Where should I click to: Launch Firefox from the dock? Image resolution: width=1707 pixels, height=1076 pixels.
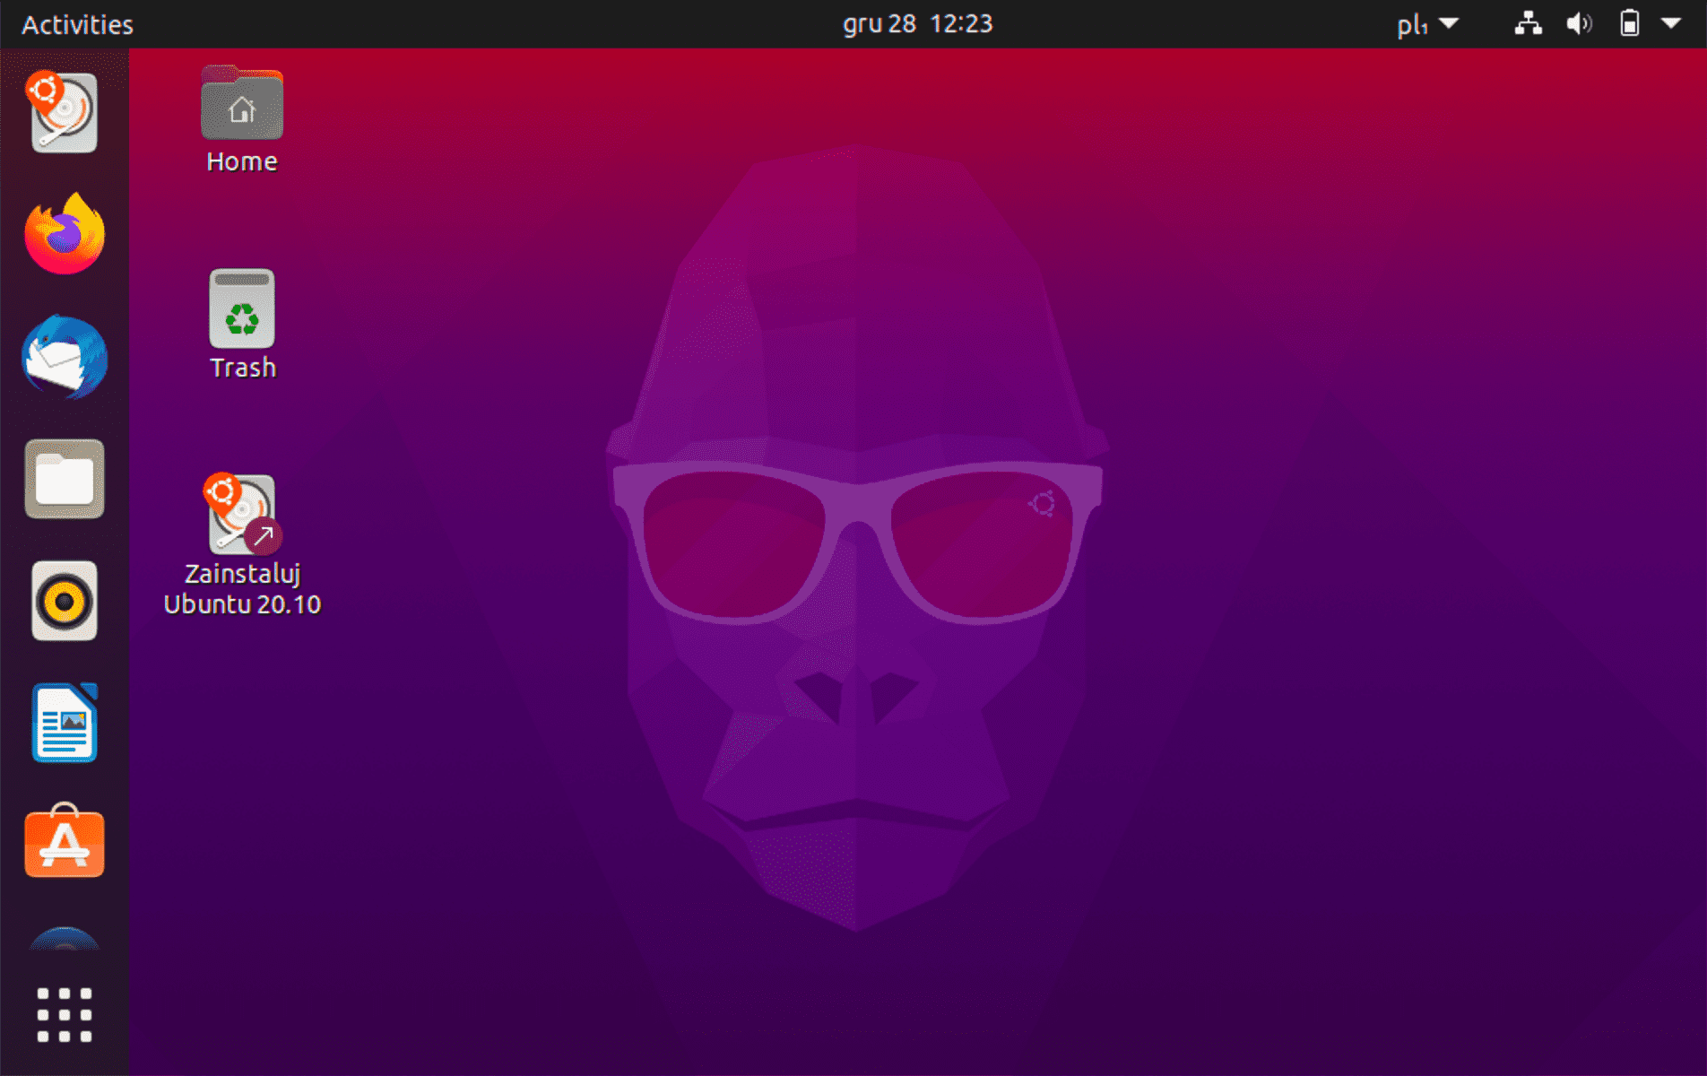point(65,234)
